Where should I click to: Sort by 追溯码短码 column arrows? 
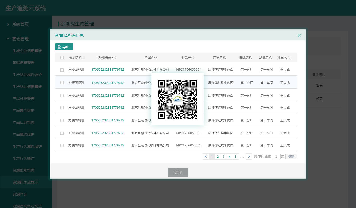(115, 58)
